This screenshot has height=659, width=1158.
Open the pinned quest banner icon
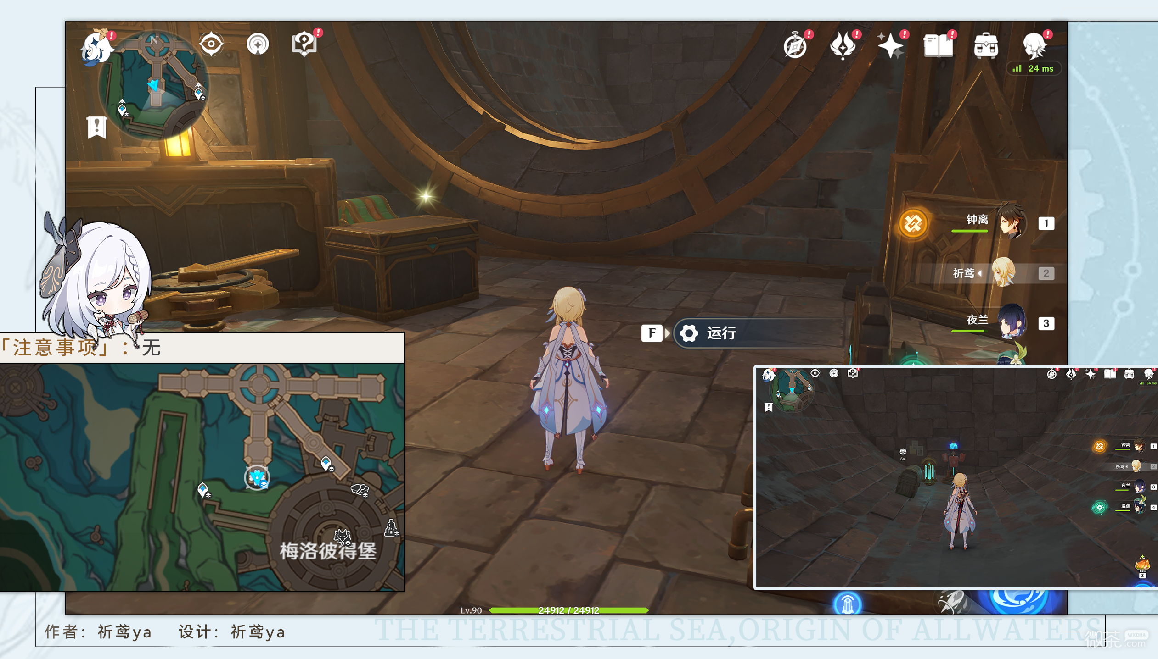[x=97, y=127]
